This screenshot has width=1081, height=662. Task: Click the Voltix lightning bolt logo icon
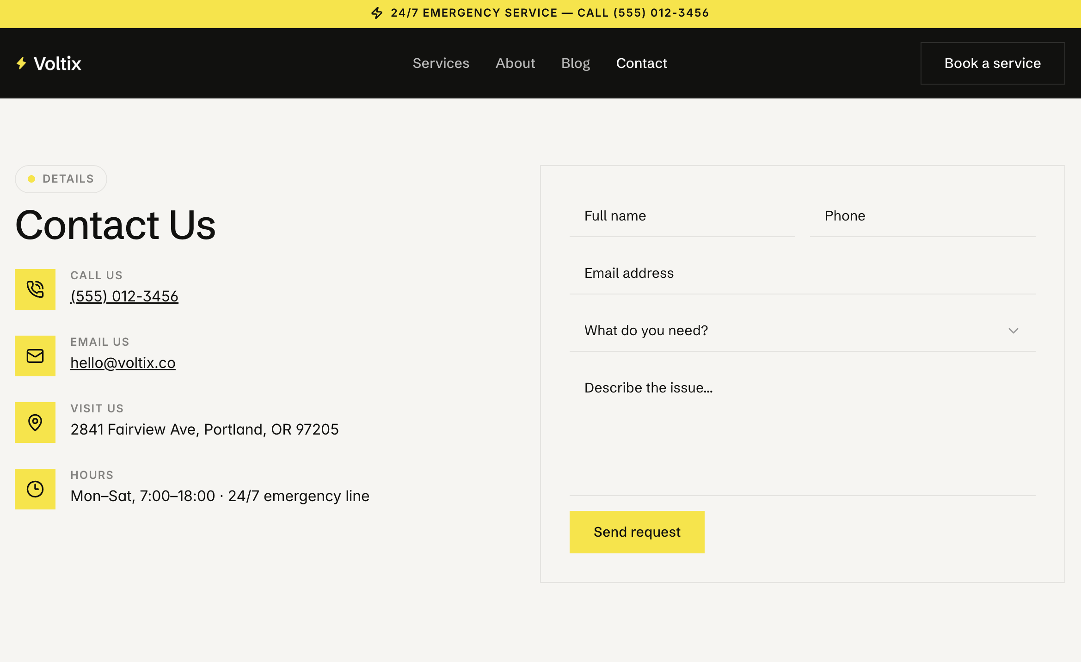(21, 63)
